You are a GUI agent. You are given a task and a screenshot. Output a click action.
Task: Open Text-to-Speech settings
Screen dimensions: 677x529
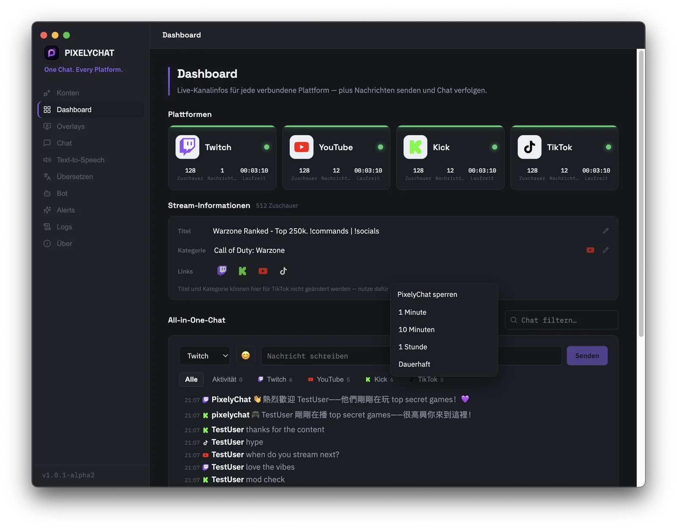click(91, 160)
